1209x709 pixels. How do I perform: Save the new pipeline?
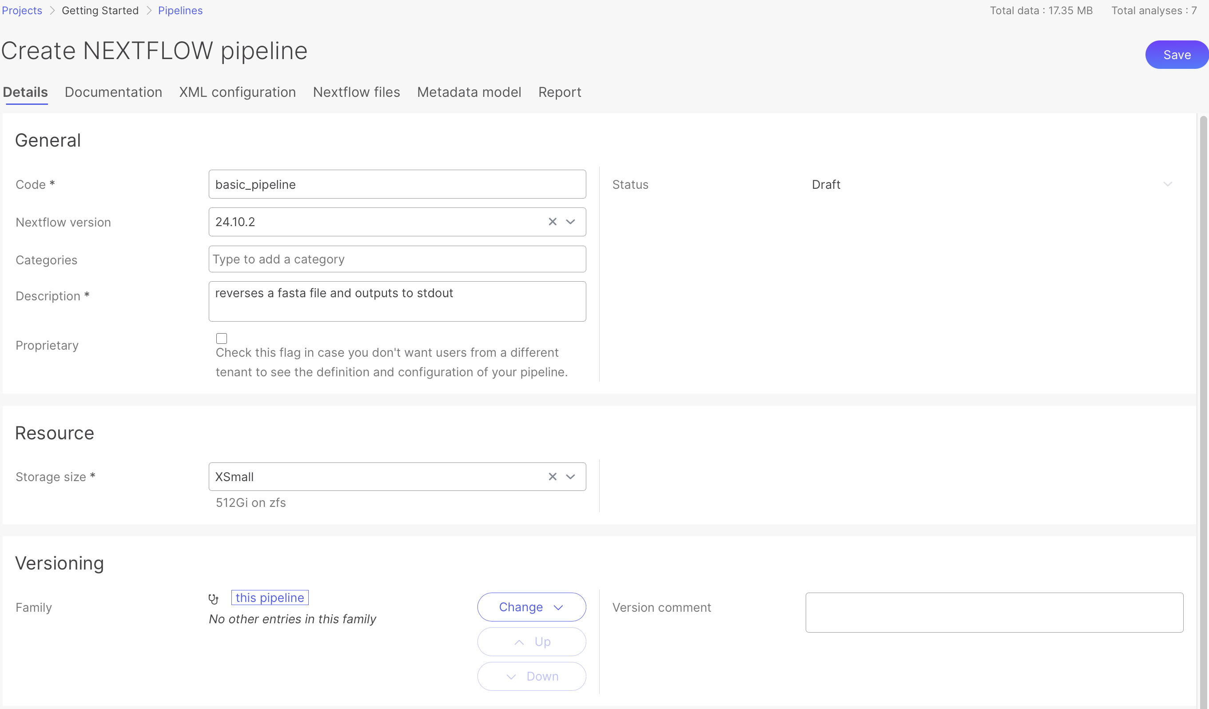coord(1177,55)
